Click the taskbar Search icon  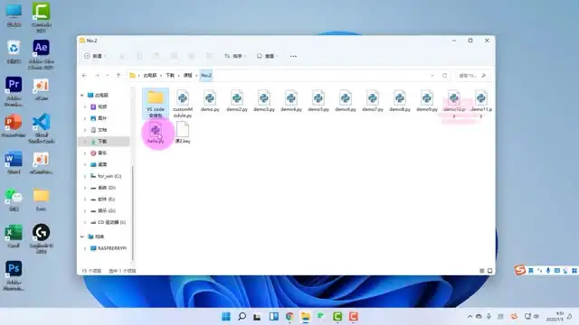pos(242,316)
